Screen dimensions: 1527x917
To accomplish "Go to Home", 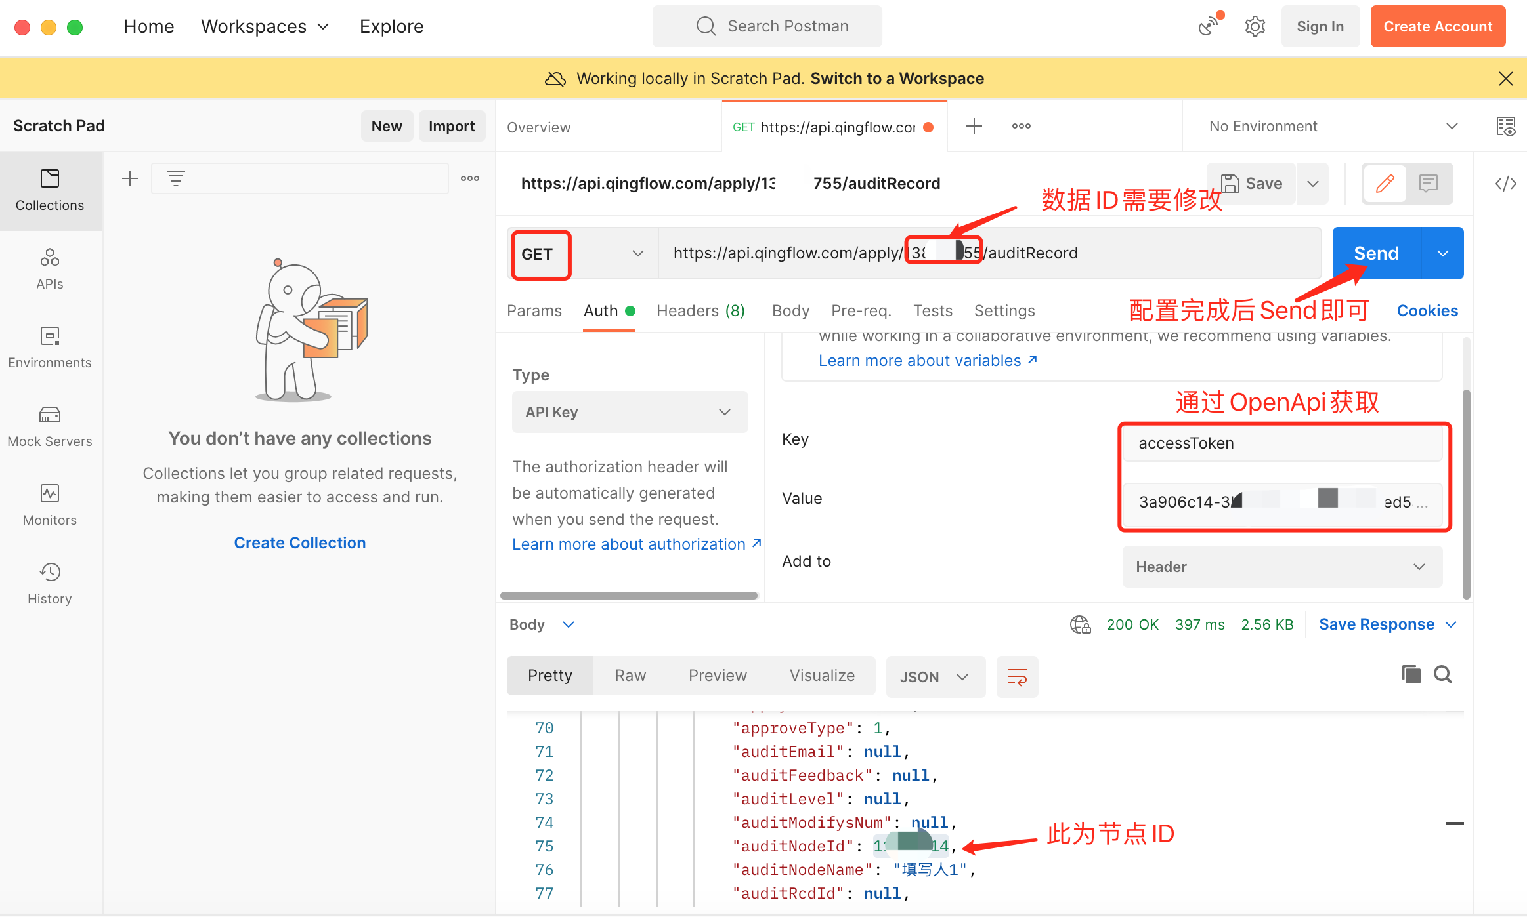I will (149, 26).
